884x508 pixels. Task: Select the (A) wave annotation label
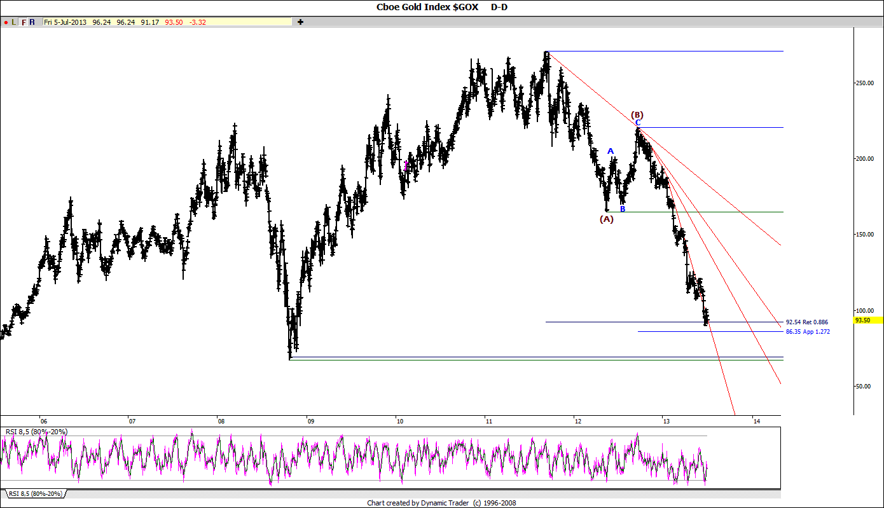pyautogui.click(x=605, y=220)
